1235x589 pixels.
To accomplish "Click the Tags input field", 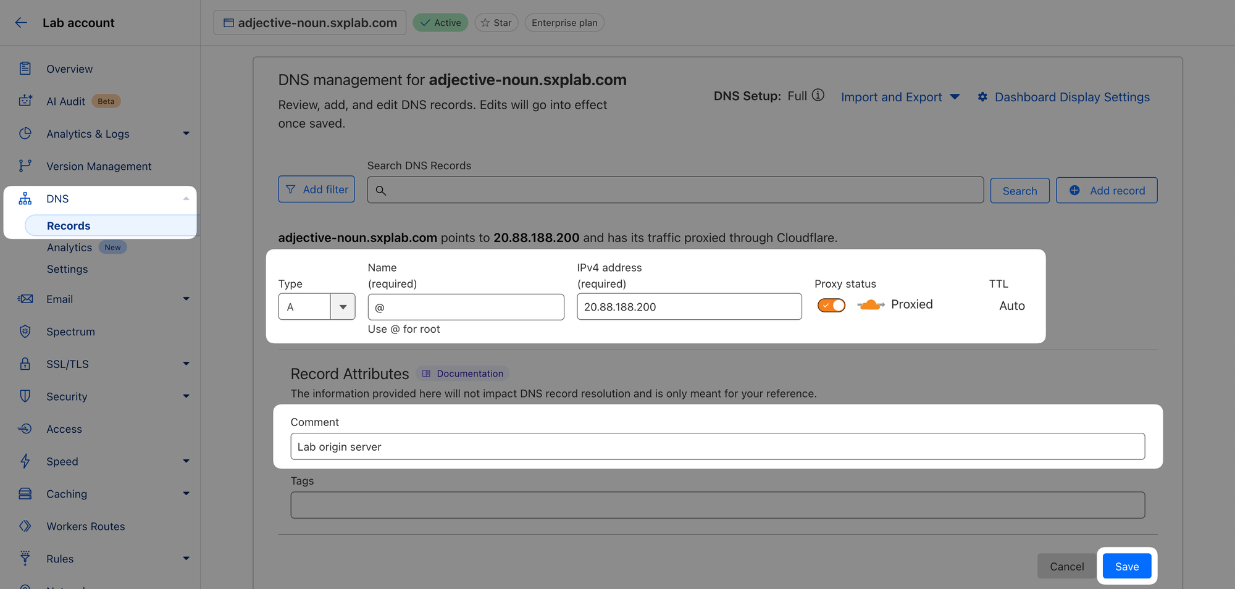I will (x=718, y=505).
